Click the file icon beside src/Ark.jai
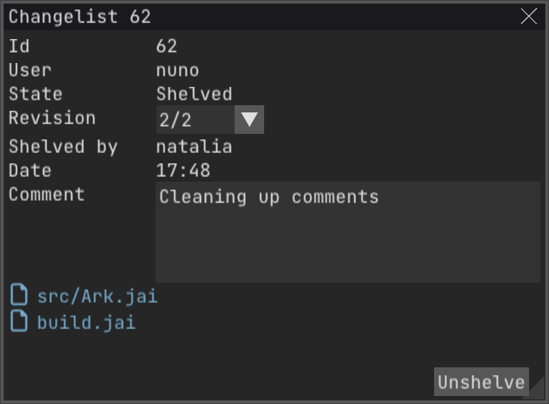 (x=19, y=296)
